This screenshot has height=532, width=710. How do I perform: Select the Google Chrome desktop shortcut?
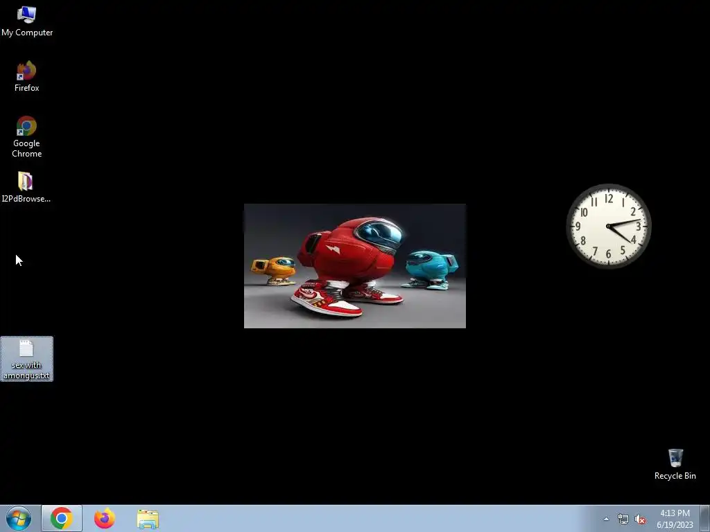[27, 136]
